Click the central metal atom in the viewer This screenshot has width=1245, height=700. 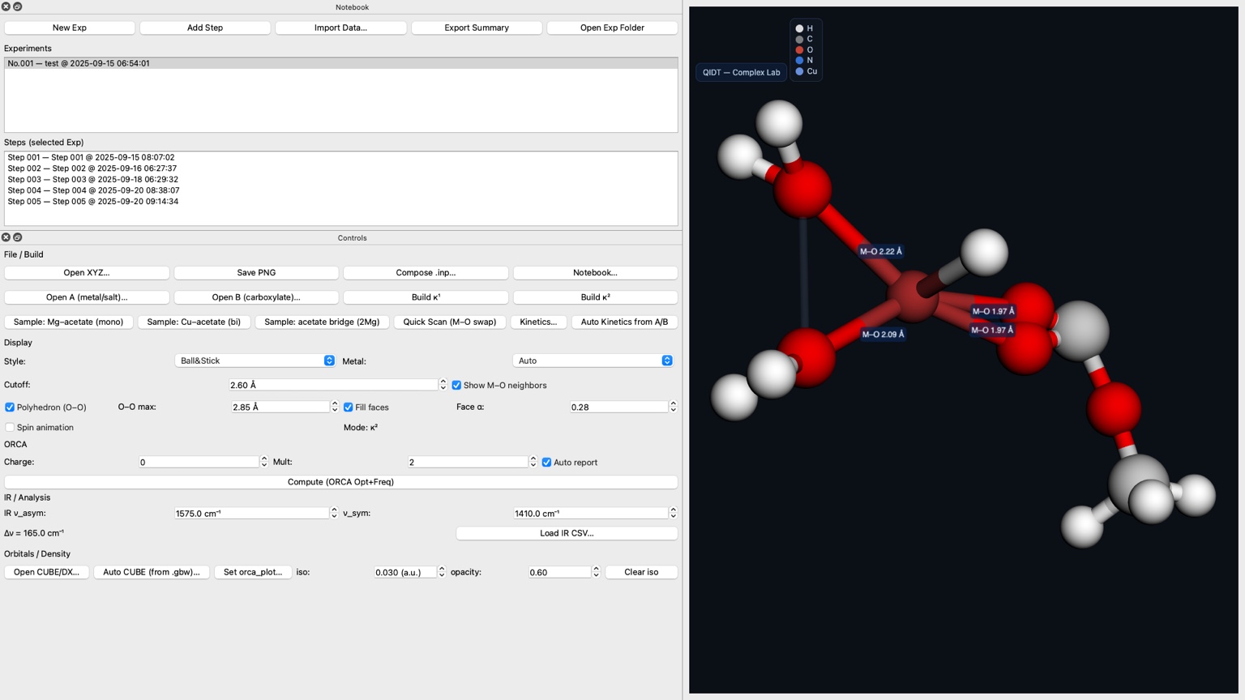pyautogui.click(x=913, y=297)
